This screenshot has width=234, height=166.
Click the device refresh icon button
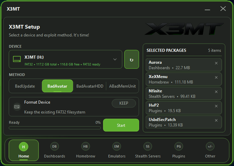132,59
